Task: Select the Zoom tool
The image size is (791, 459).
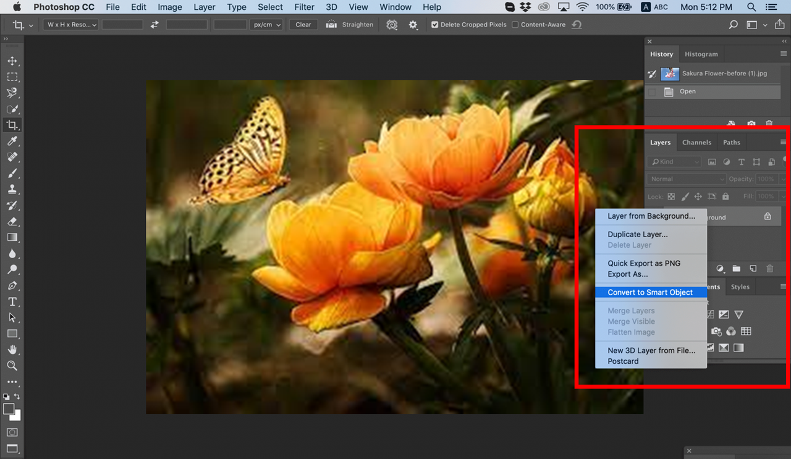Action: click(13, 366)
